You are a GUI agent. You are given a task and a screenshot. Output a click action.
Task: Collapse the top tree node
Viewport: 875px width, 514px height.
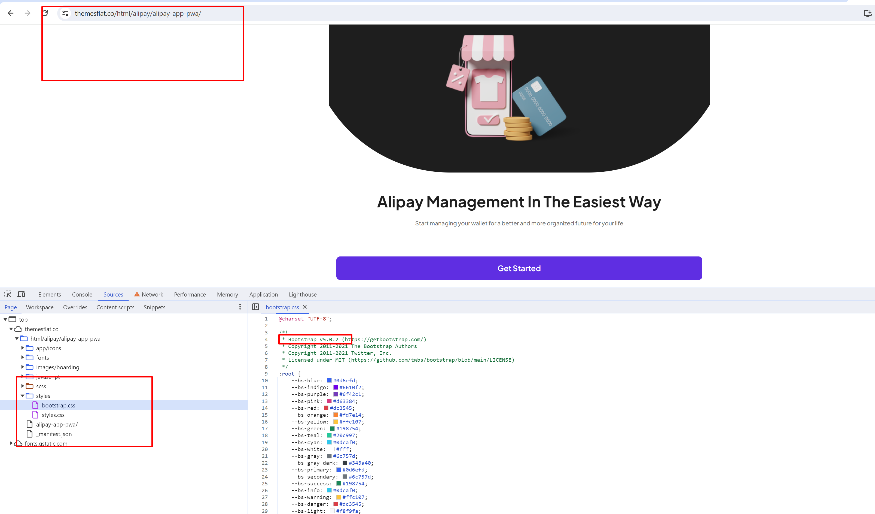5,319
